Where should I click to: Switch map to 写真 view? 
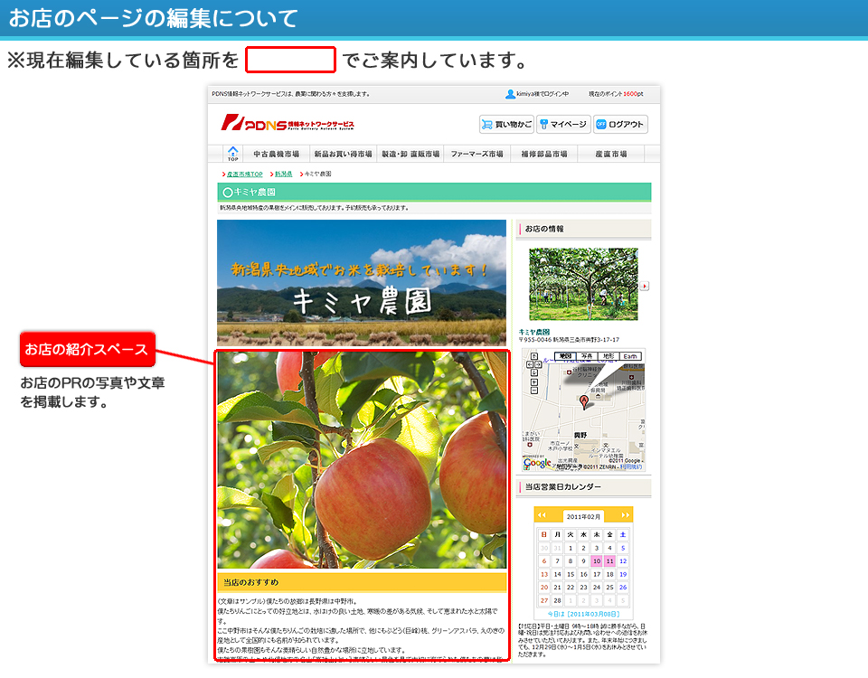pos(587,356)
